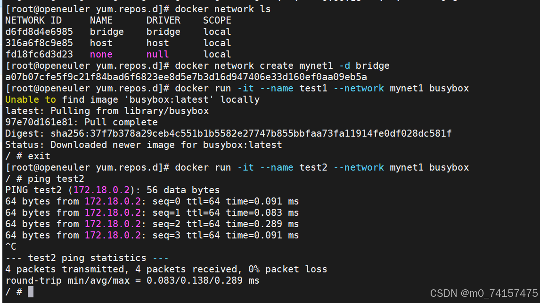Click the ping reply line with seq=1
This screenshot has height=303, width=540.
click(152, 213)
